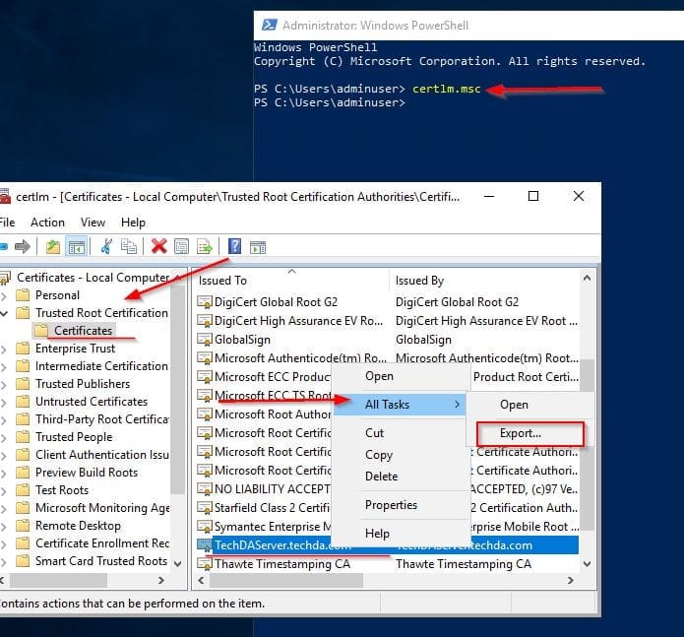
Task: Expand the Enterprise Trust tree node
Action: (4, 349)
